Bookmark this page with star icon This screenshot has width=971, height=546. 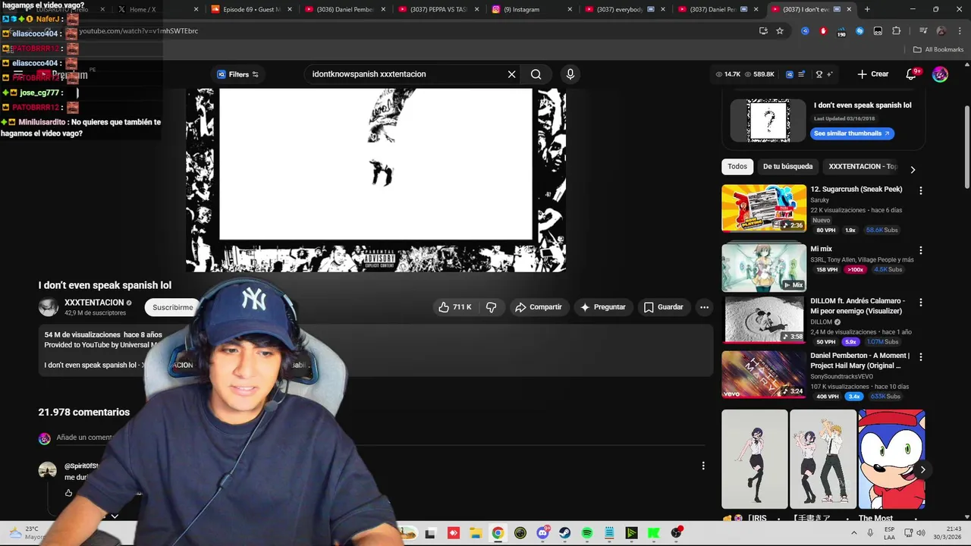[x=779, y=31]
